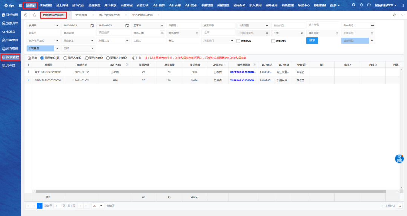Open the page size dropdown showing 20

point(98,206)
